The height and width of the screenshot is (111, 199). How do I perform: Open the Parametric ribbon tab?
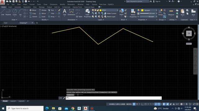tap(27, 7)
